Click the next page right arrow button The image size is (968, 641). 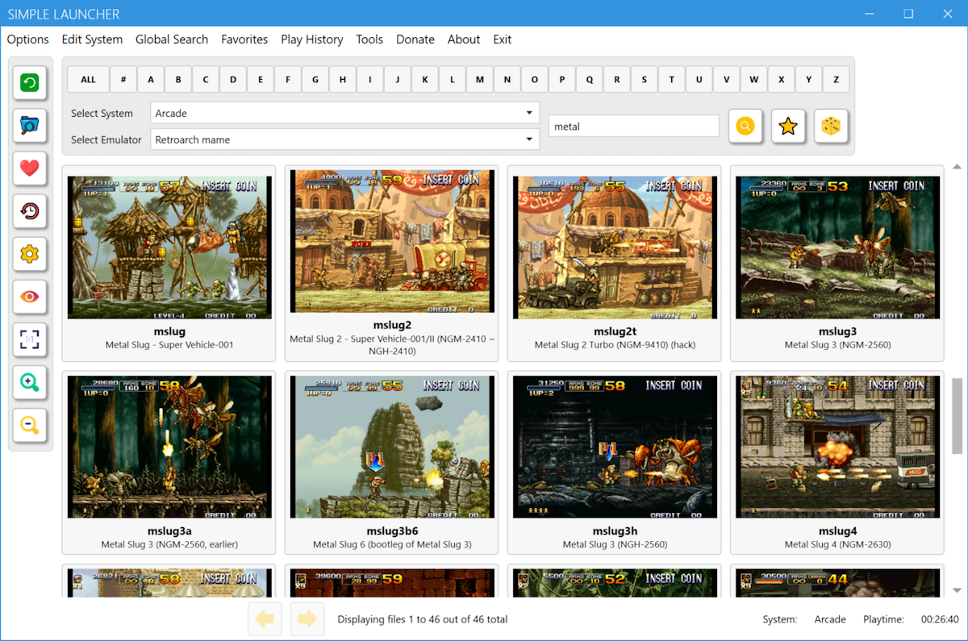click(x=307, y=619)
